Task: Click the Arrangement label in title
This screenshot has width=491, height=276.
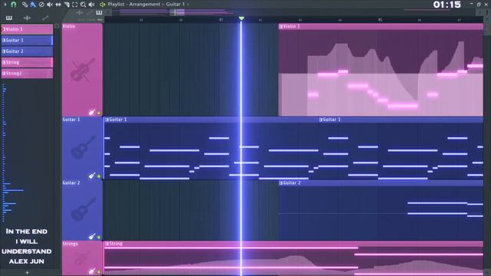Action: point(145,5)
